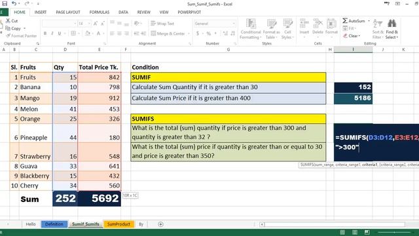419x236 pixels.
Task: Click the Borders icon
Action: point(73,33)
